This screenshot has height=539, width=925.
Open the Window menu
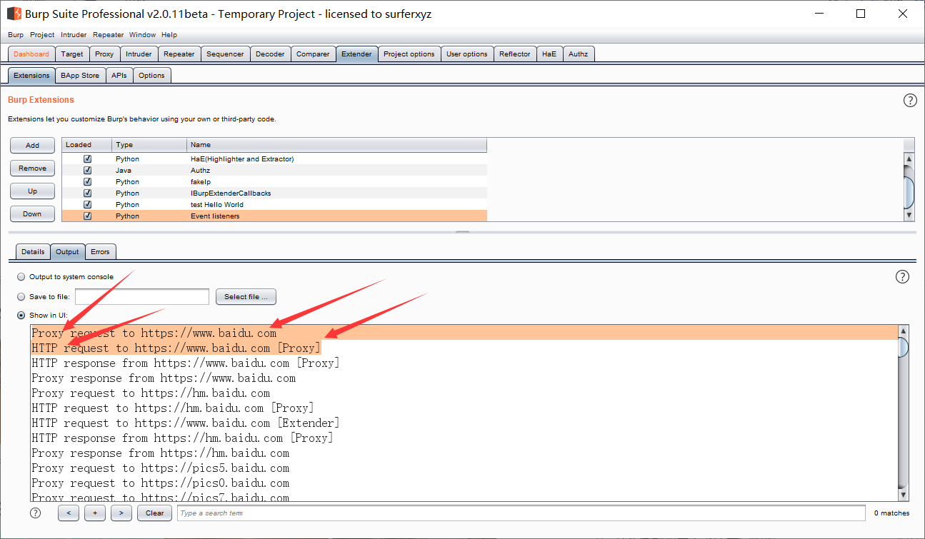tap(142, 35)
